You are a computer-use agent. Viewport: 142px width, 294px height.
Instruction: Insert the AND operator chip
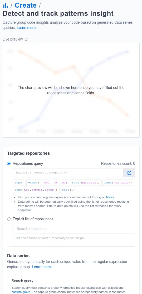pyautogui.click(x=47, y=183)
